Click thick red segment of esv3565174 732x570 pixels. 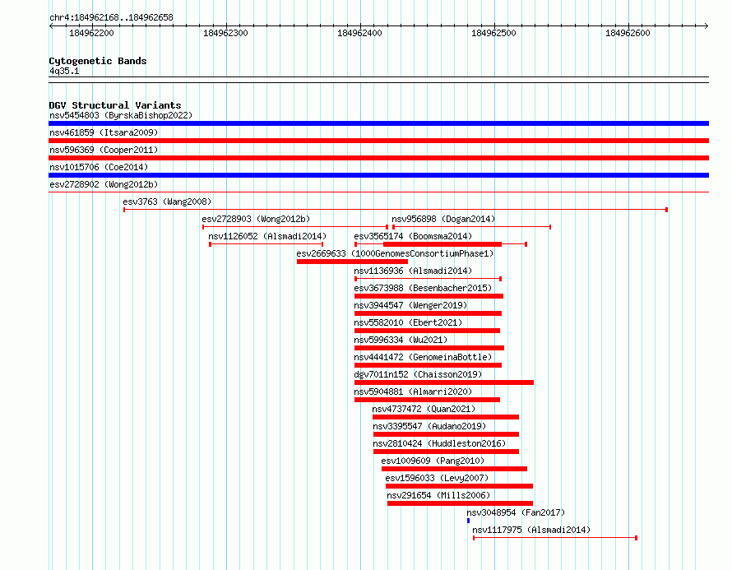pos(442,244)
